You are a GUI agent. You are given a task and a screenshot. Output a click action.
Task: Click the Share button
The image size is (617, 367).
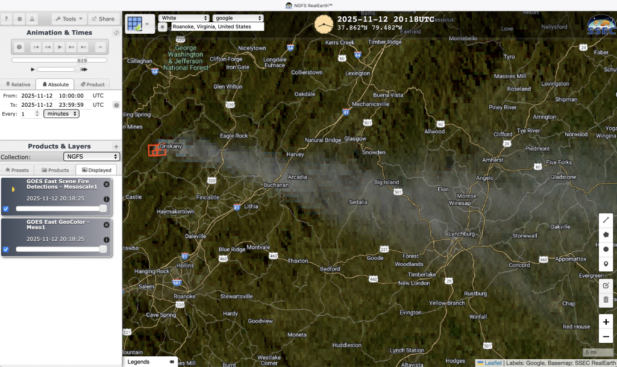tap(103, 19)
